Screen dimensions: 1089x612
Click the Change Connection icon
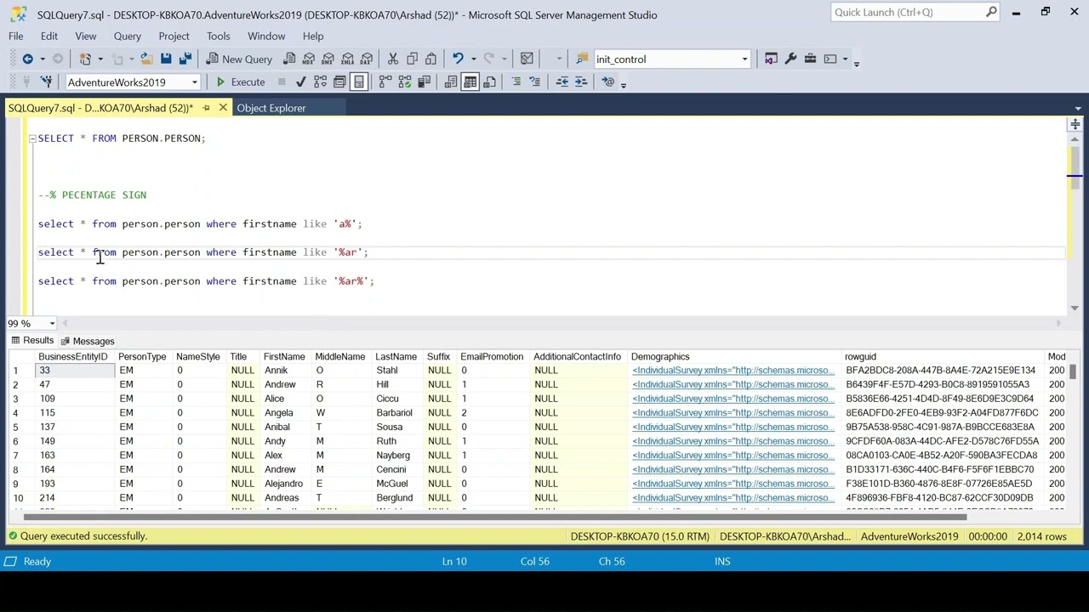click(46, 82)
